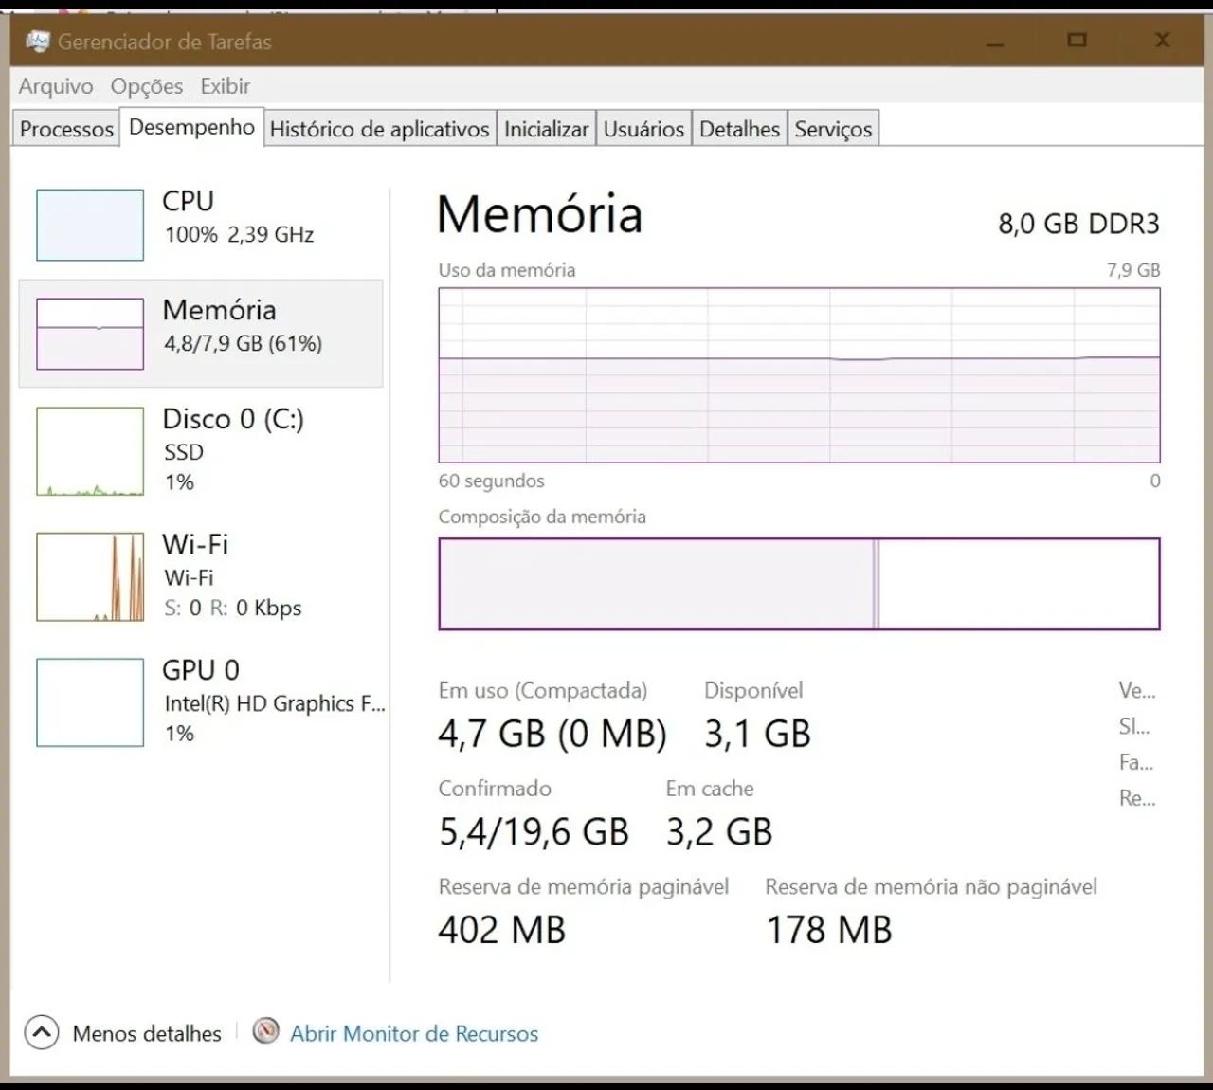Click the Intel(R) HD Graphics label

pos(275,703)
